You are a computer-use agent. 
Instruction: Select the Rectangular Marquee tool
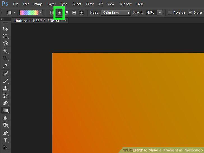pyautogui.click(x=5, y=36)
